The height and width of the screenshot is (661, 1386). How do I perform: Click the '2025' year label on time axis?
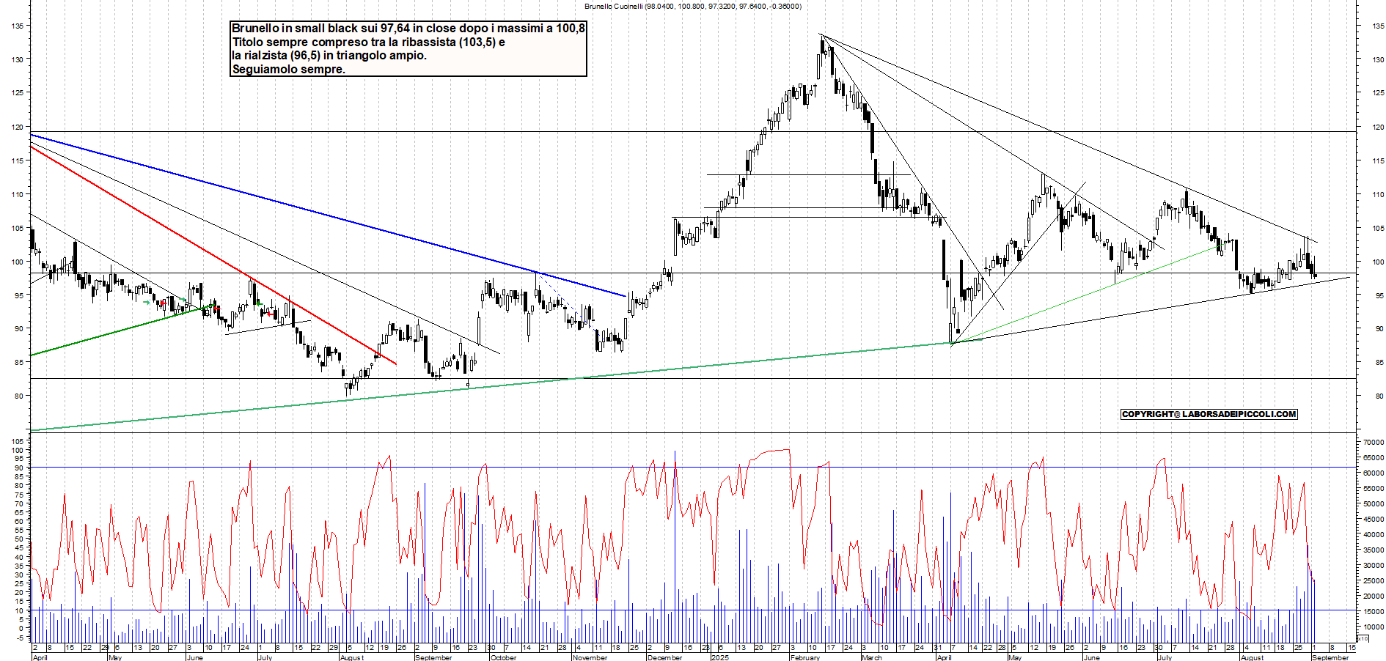click(x=720, y=657)
